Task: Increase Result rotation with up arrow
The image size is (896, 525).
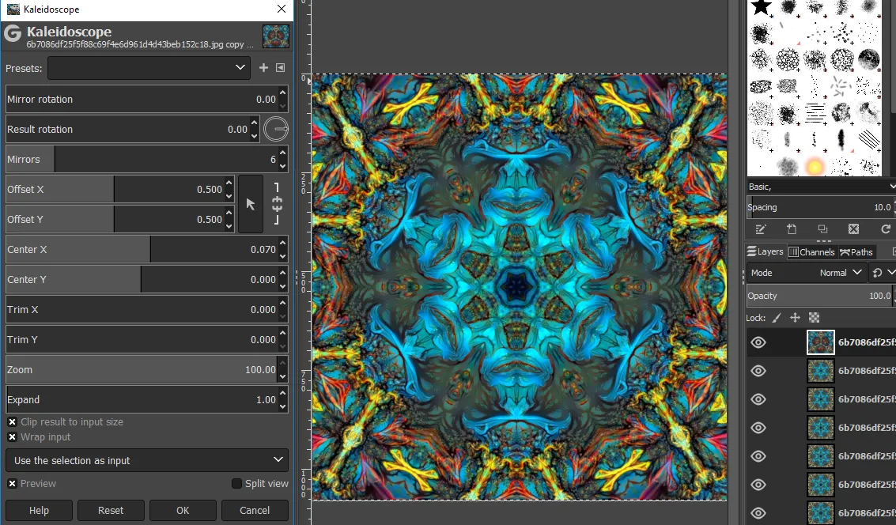Action: [255, 123]
